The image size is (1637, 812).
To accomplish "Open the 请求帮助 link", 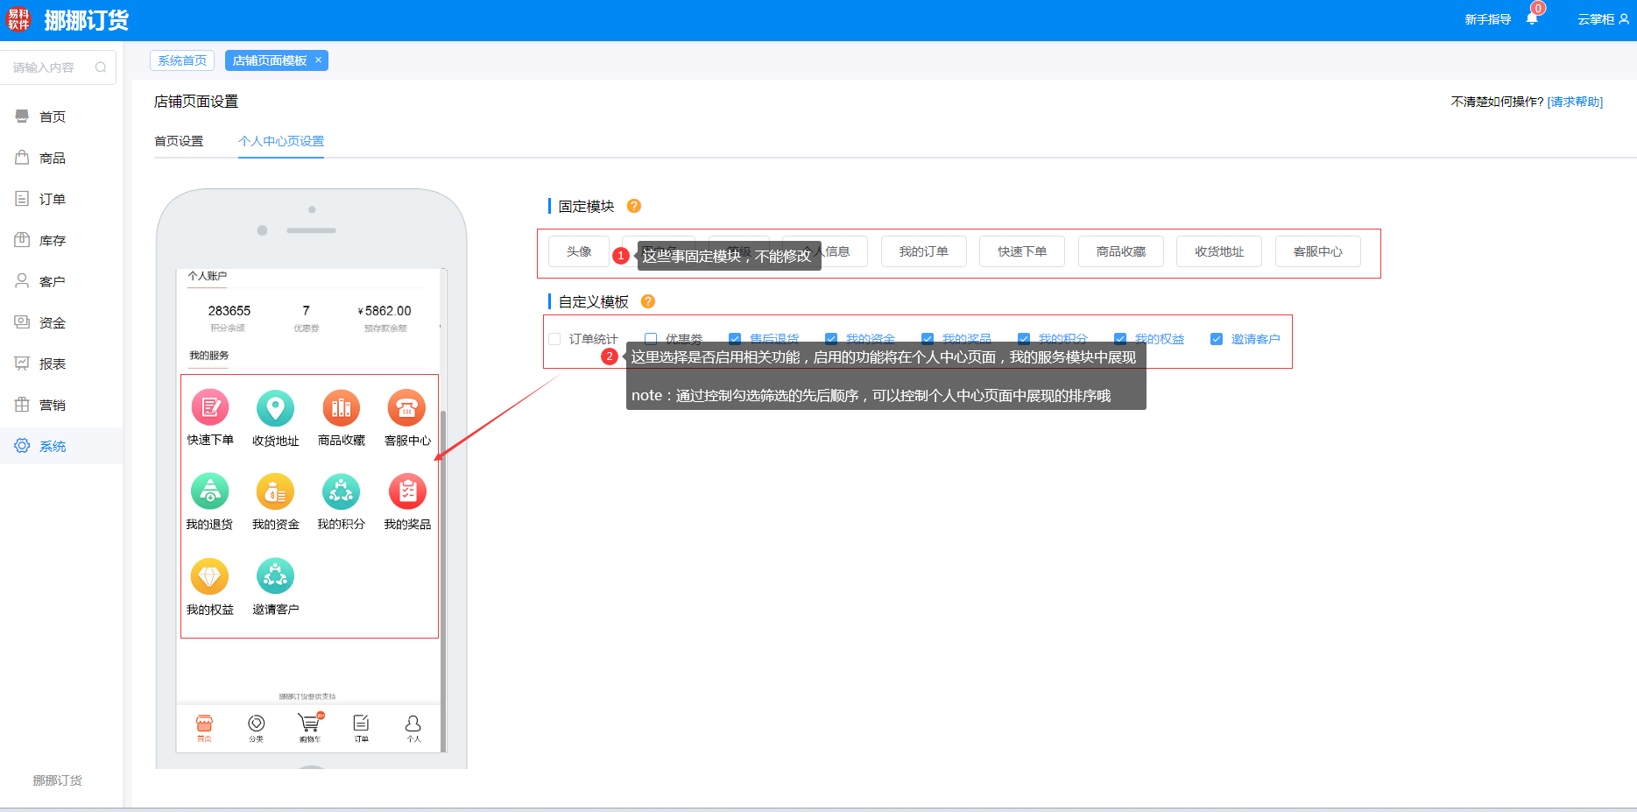I will coord(1575,102).
